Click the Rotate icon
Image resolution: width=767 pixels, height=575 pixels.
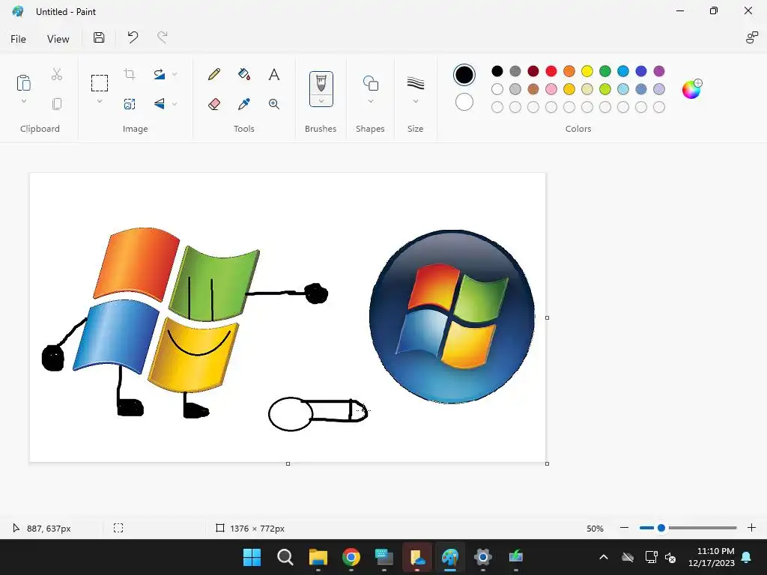click(160, 74)
